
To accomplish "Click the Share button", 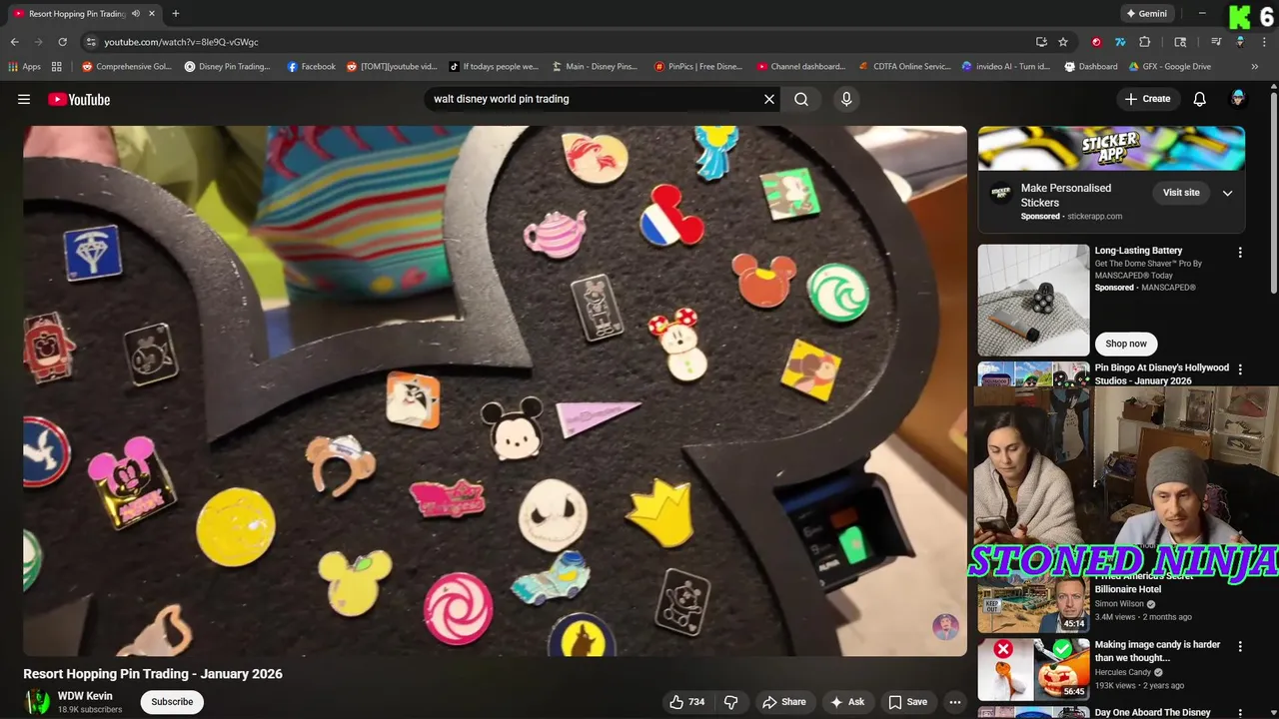I will coord(784,702).
